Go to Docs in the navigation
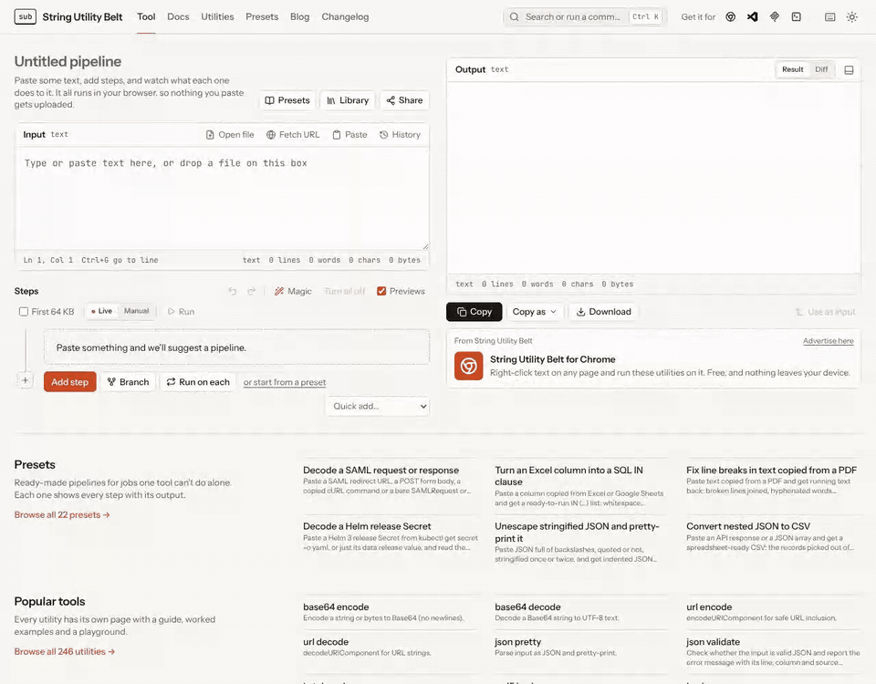 (x=178, y=16)
